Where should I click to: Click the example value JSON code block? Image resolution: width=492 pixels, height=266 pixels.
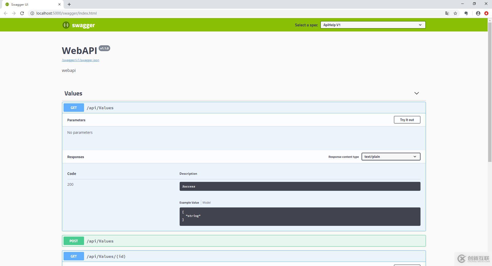(300, 217)
